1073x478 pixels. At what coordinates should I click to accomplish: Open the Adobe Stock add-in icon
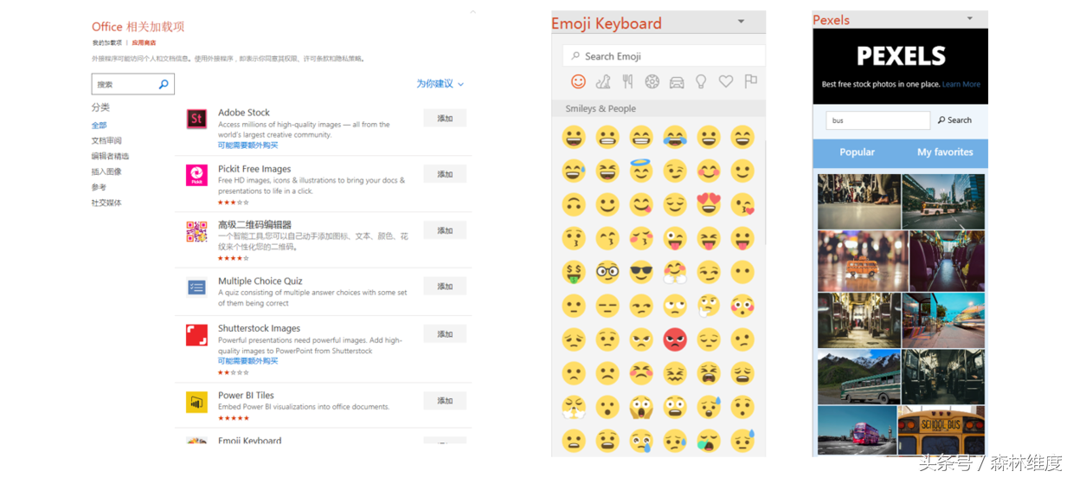pyautogui.click(x=196, y=119)
